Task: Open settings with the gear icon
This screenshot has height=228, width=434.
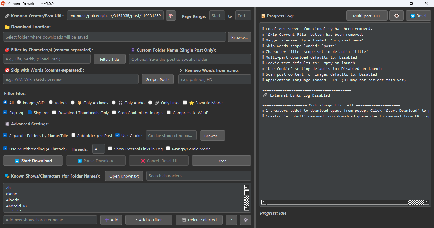Action: (245, 220)
